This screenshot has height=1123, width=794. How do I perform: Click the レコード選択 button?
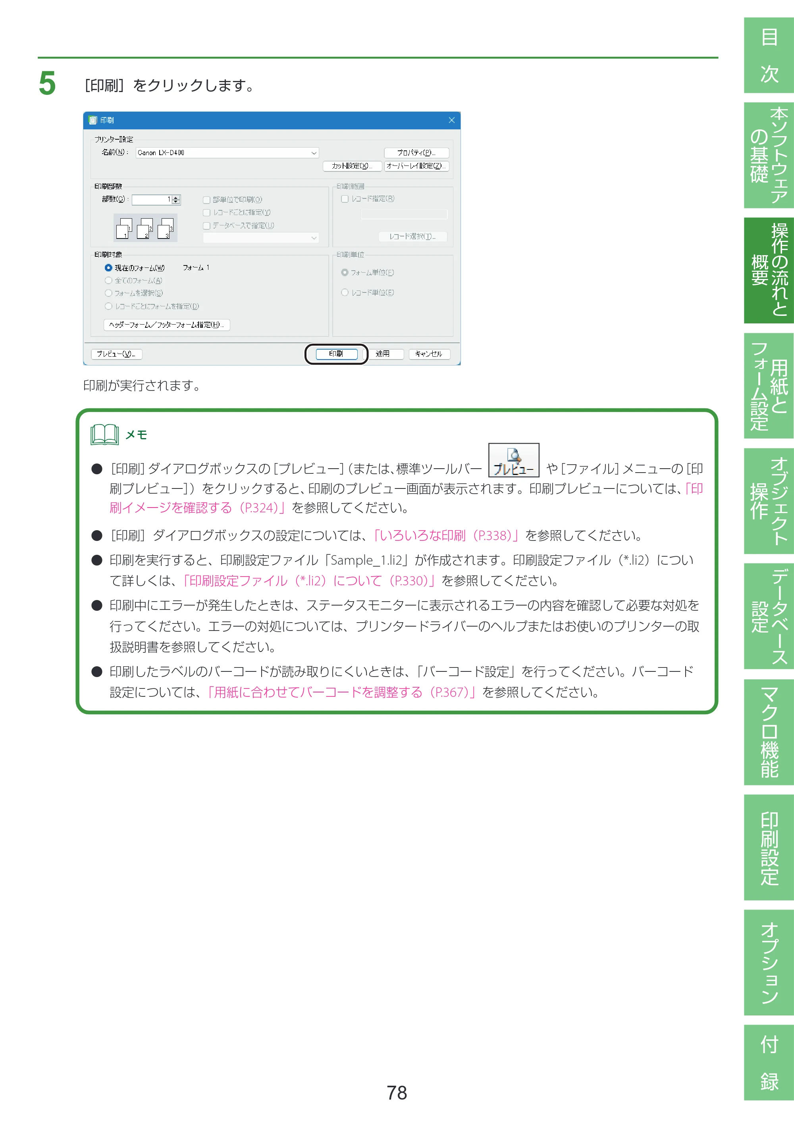pos(412,237)
